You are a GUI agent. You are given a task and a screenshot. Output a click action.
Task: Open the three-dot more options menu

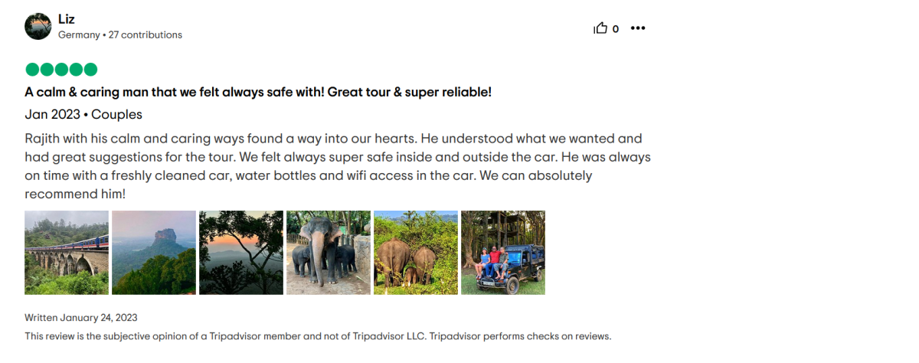point(638,28)
